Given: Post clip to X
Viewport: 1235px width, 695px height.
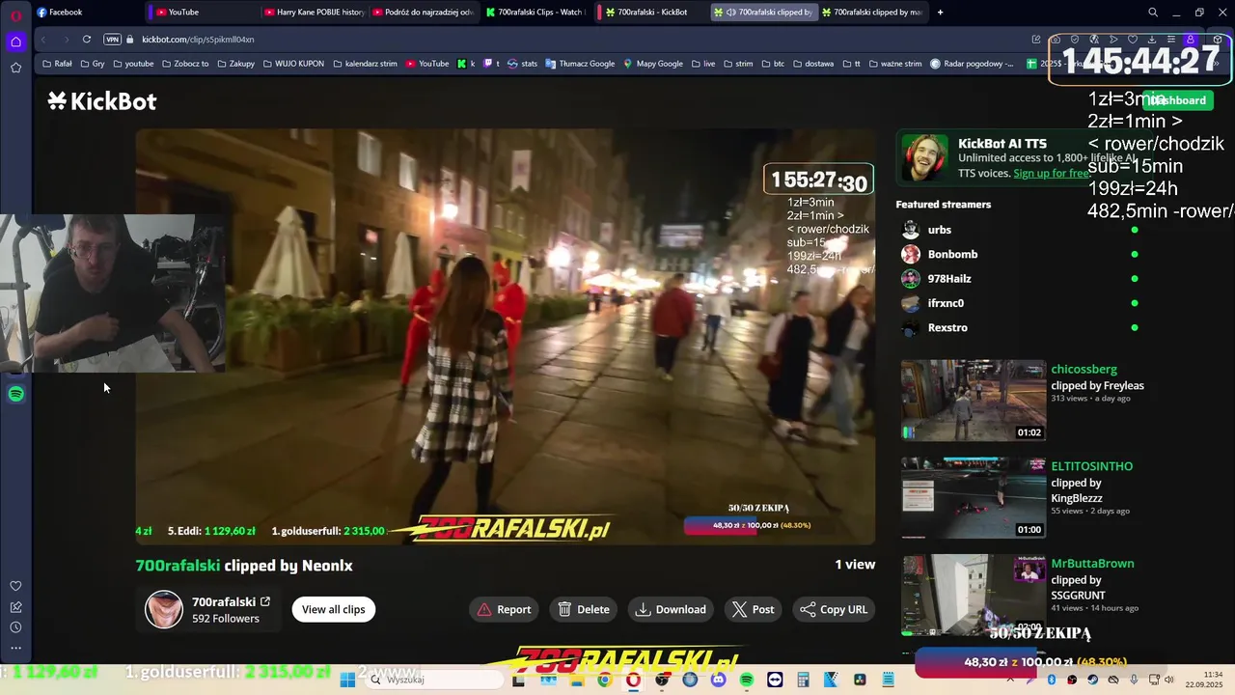Looking at the screenshot, I should tap(753, 609).
